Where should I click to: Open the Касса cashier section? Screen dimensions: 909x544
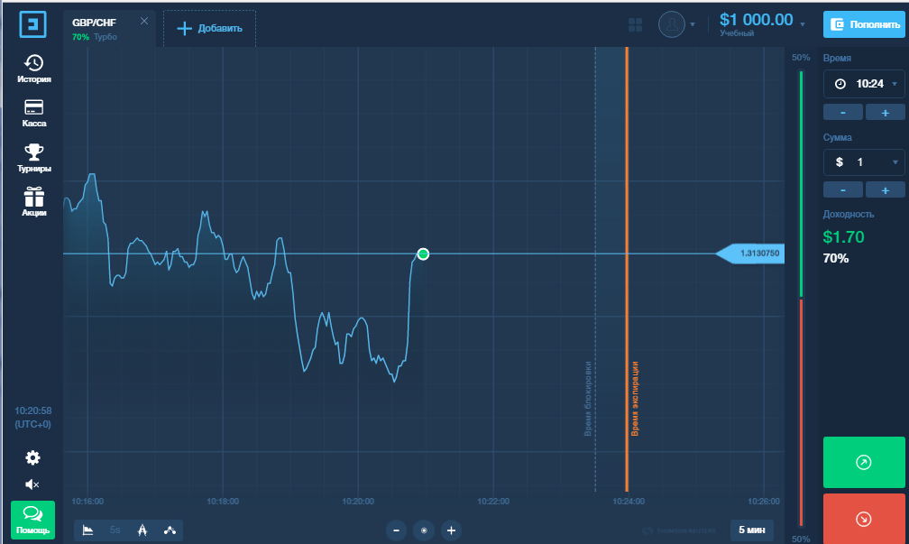tap(33, 113)
